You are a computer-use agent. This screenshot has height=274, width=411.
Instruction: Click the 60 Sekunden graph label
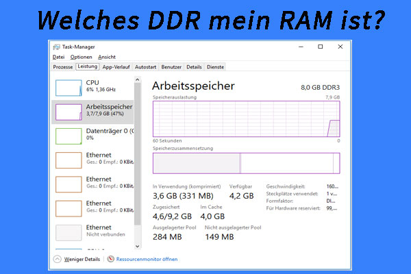(x=167, y=141)
